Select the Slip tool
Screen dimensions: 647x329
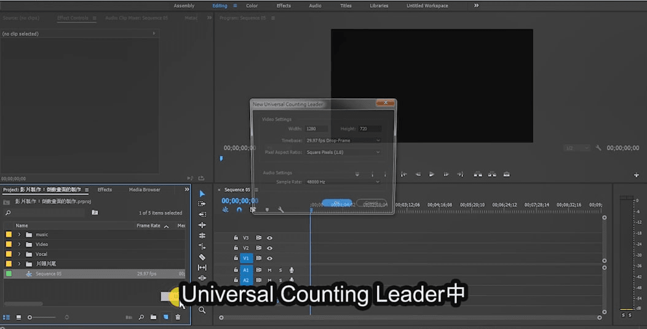tap(202, 268)
